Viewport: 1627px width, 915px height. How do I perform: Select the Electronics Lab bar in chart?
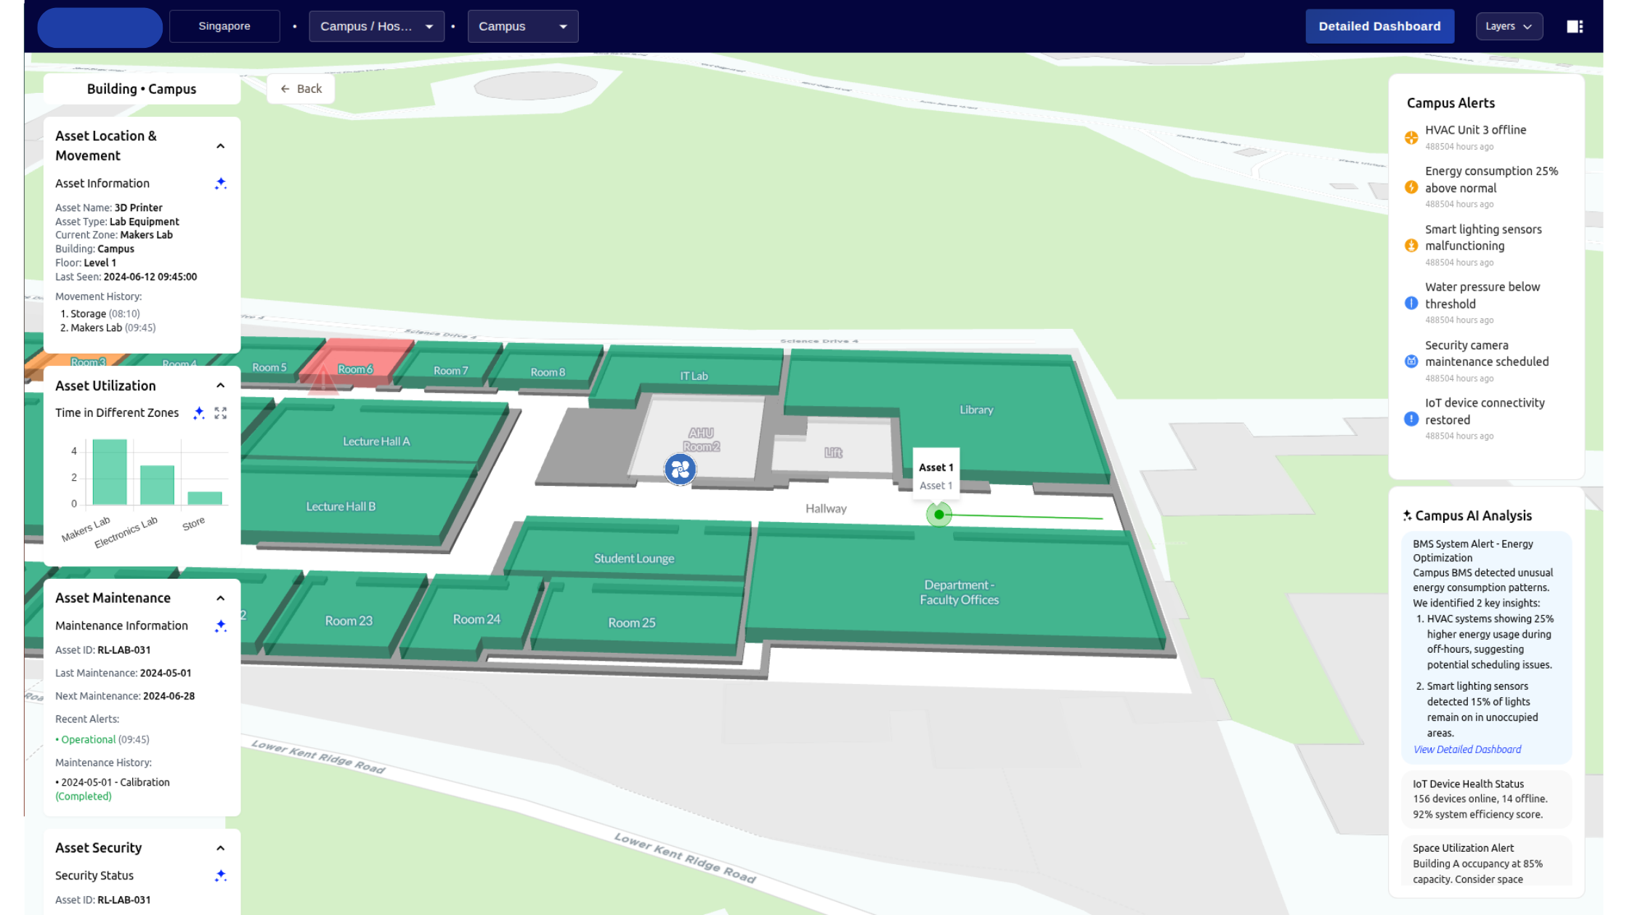[157, 485]
